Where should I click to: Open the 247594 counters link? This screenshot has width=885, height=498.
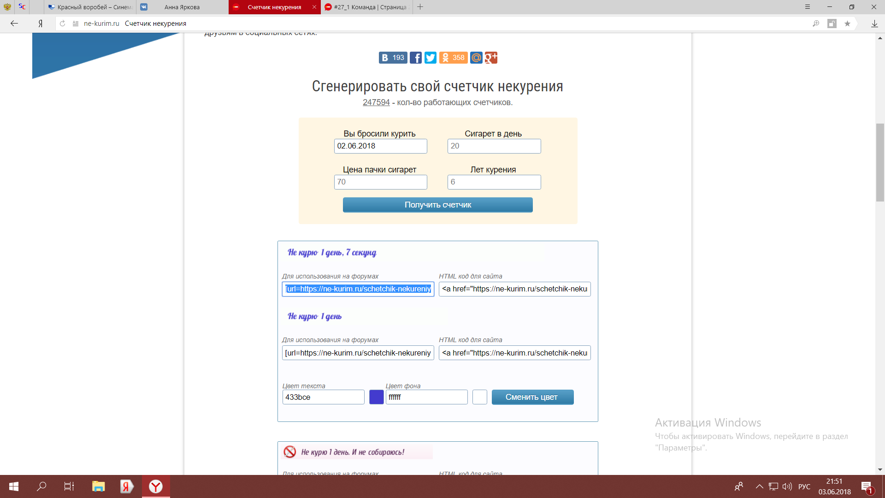pos(376,102)
